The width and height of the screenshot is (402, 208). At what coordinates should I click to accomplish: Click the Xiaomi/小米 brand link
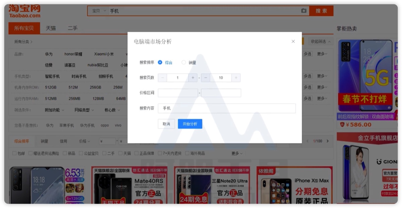point(104,54)
